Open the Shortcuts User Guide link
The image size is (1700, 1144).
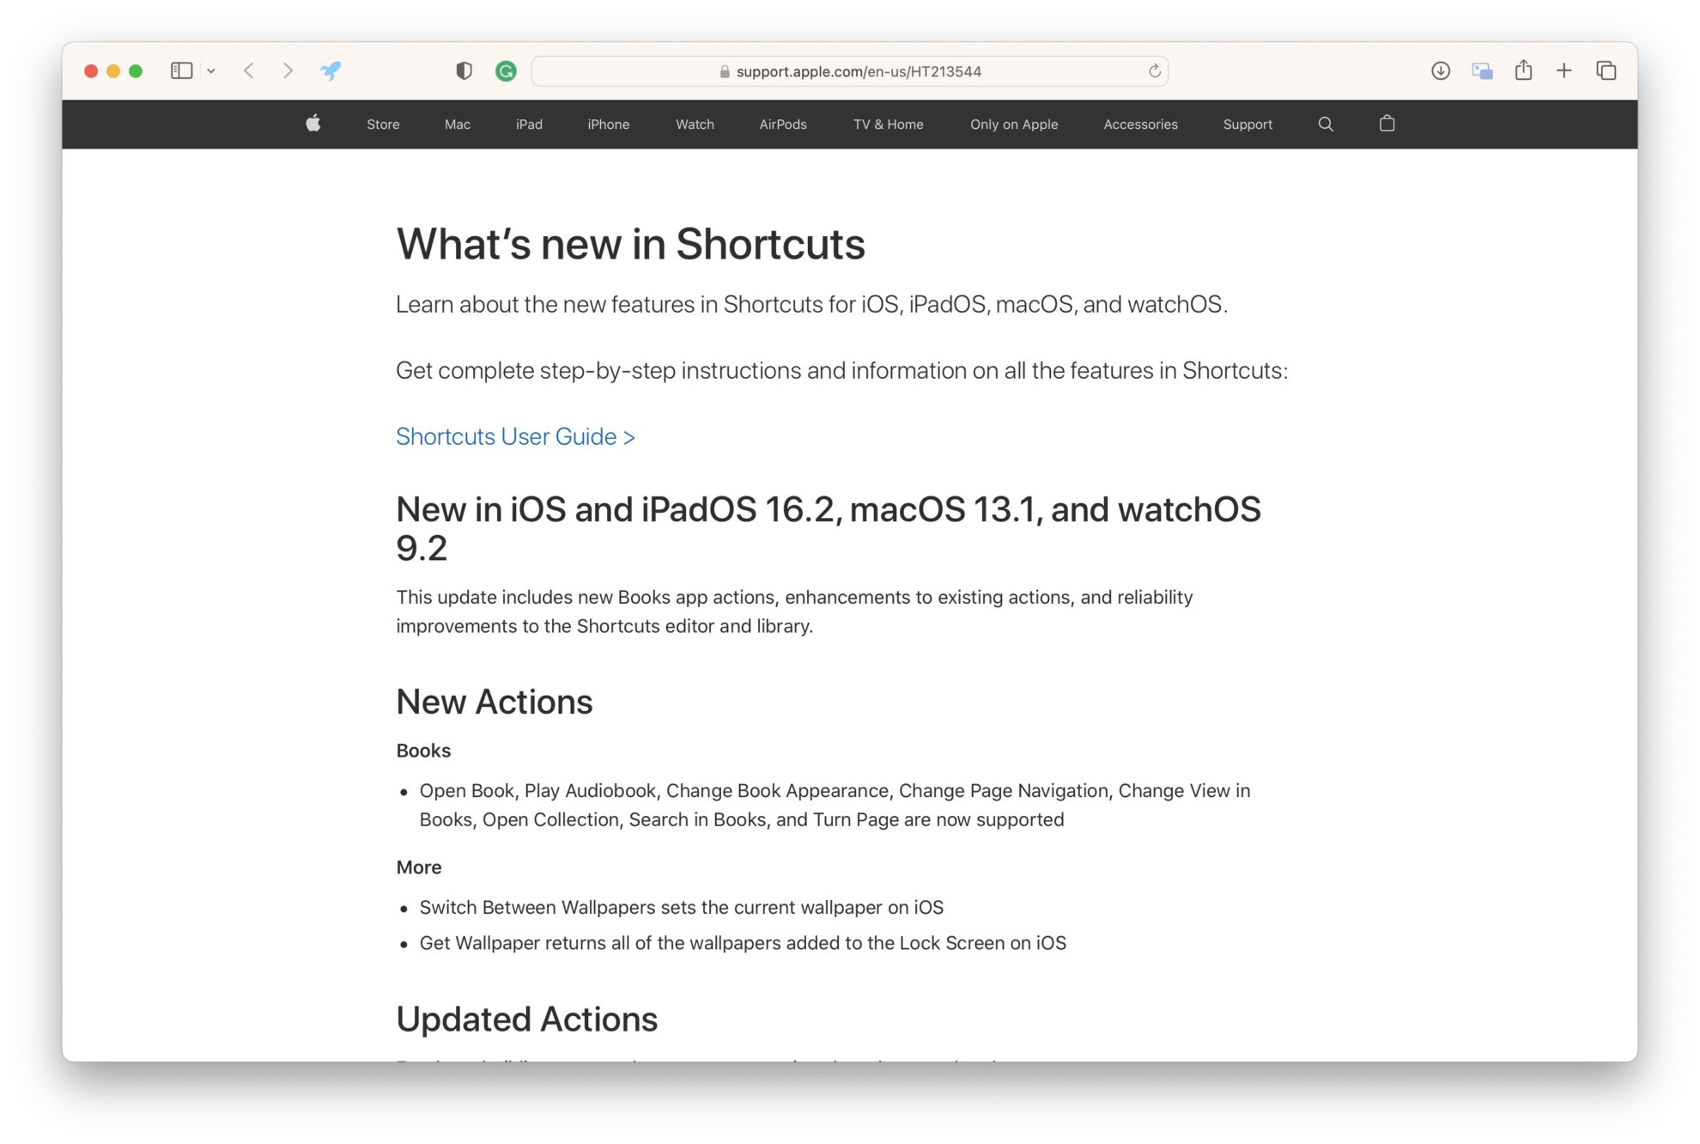(515, 436)
